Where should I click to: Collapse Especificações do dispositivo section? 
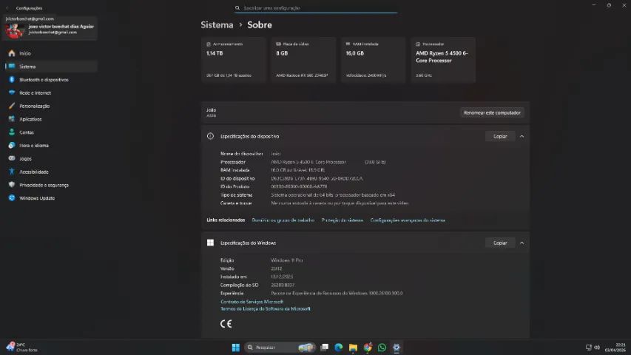coord(522,136)
